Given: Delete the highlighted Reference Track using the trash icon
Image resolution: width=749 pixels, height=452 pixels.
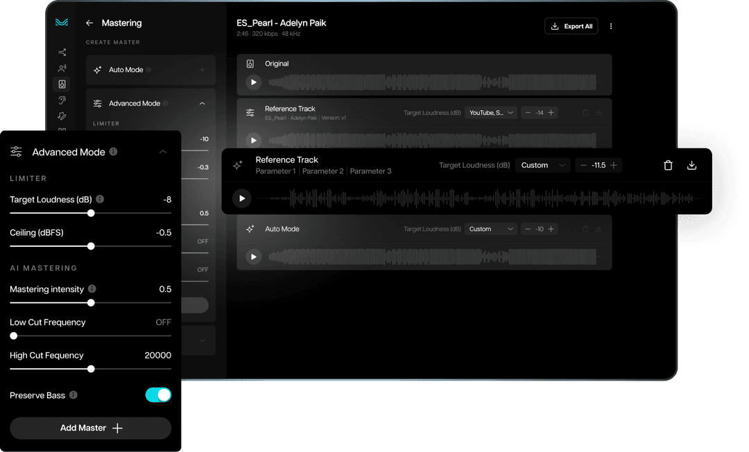Looking at the screenshot, I should 668,165.
